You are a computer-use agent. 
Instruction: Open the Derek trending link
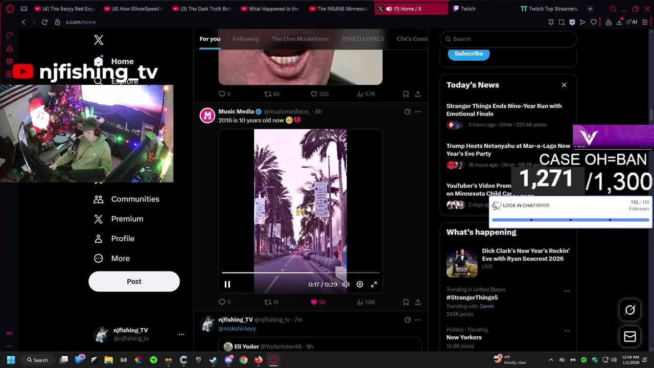pos(487,306)
